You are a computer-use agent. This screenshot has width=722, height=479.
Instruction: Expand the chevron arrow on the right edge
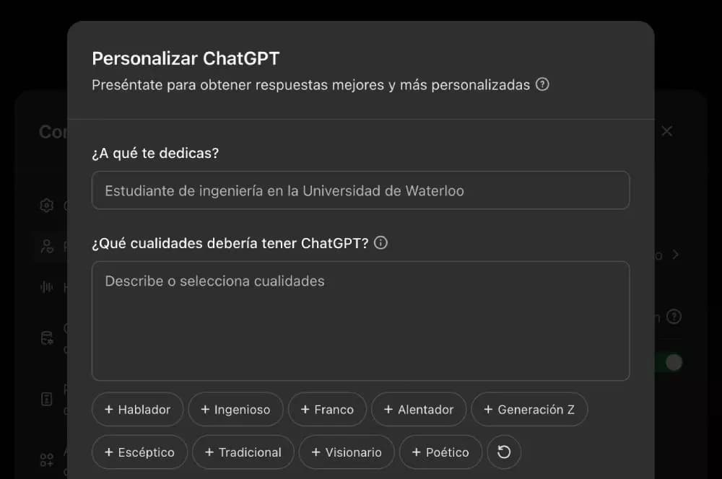[675, 255]
